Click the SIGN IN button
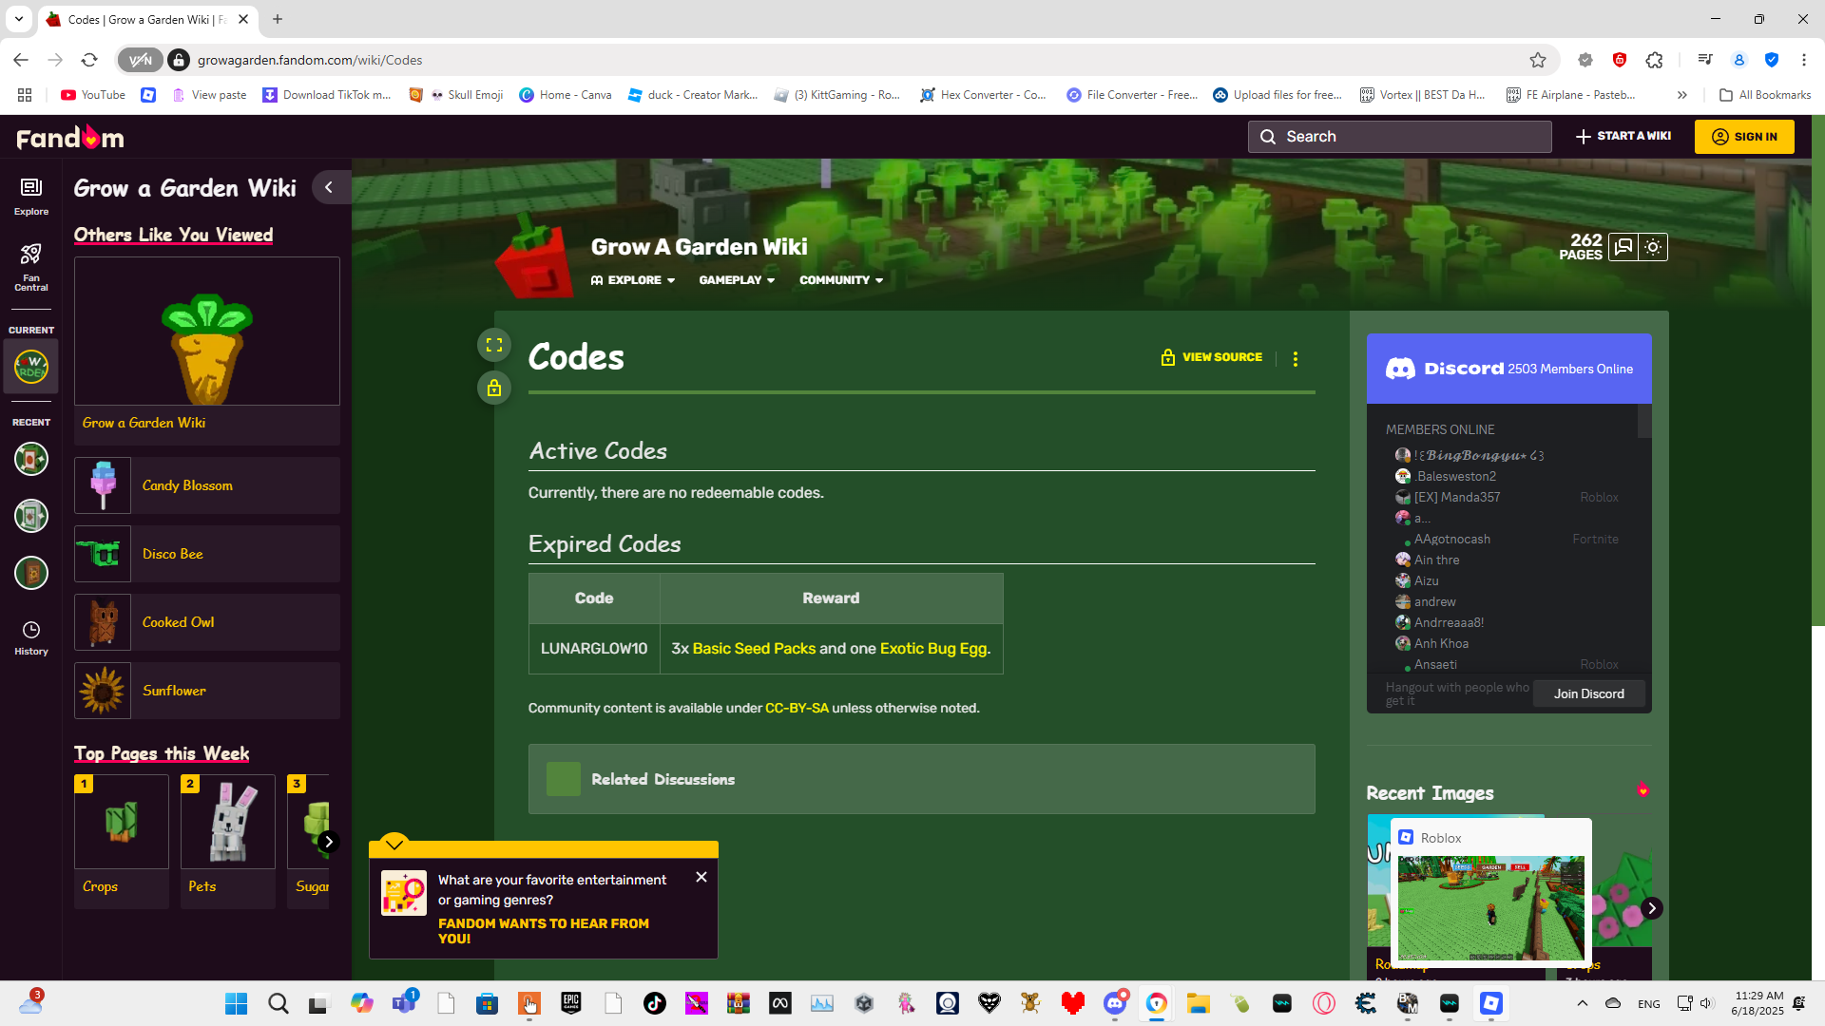 click(1744, 137)
